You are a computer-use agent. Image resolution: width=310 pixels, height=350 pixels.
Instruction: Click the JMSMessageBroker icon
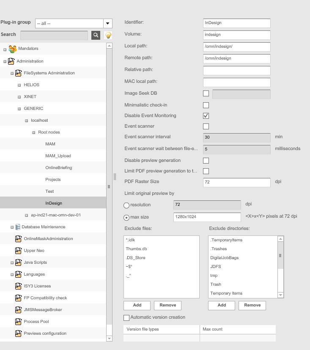click(18, 309)
